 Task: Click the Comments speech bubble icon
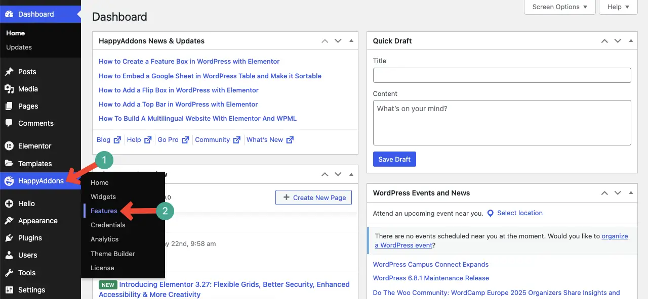pos(9,123)
